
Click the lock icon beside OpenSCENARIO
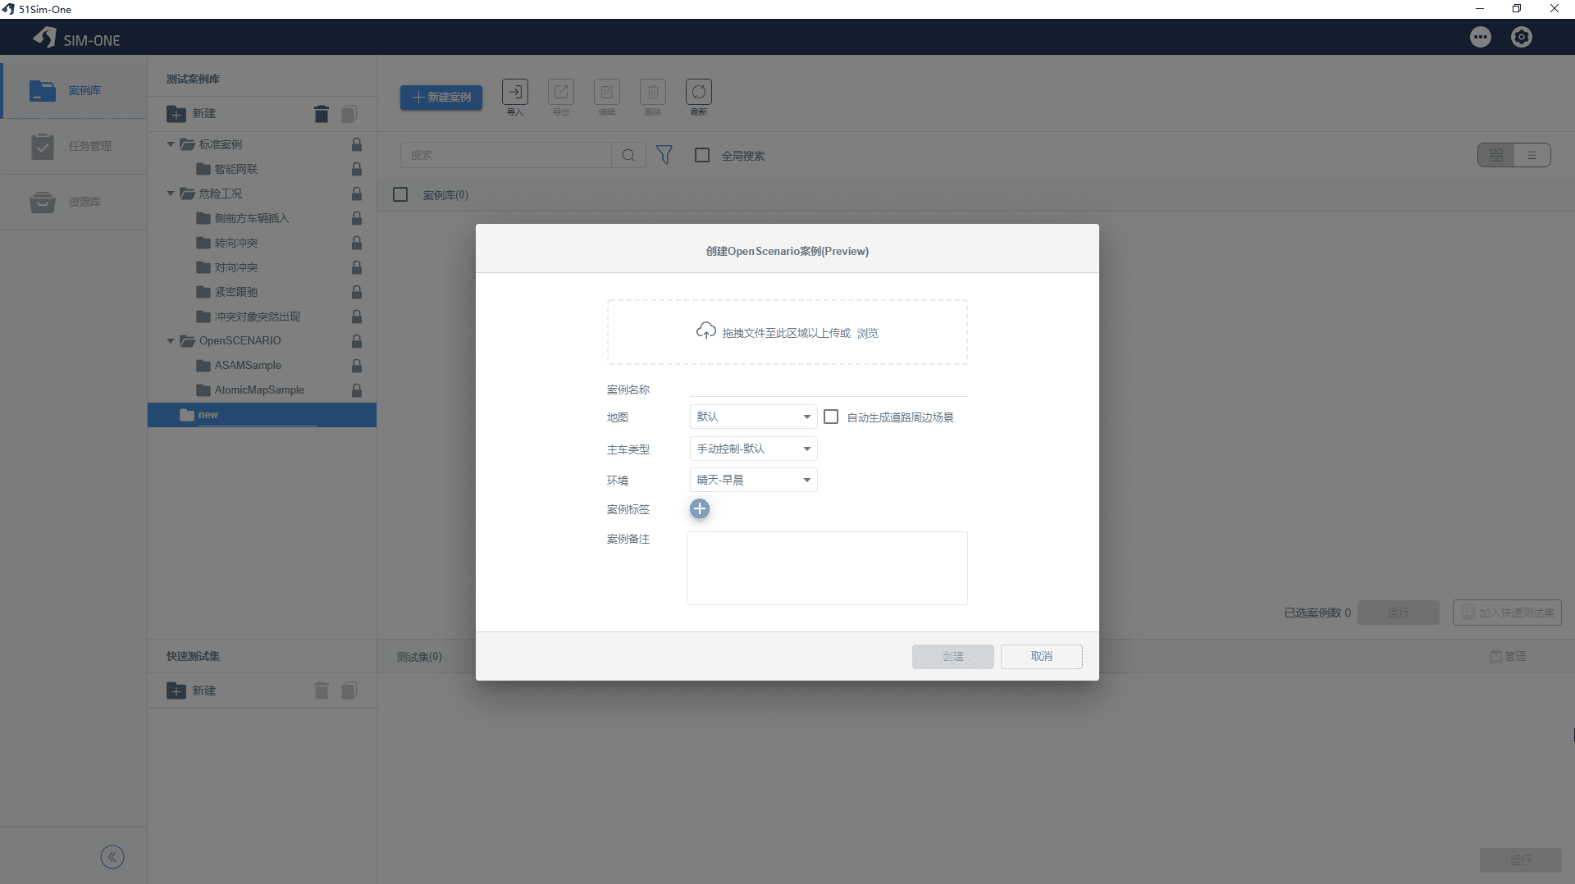click(x=357, y=341)
